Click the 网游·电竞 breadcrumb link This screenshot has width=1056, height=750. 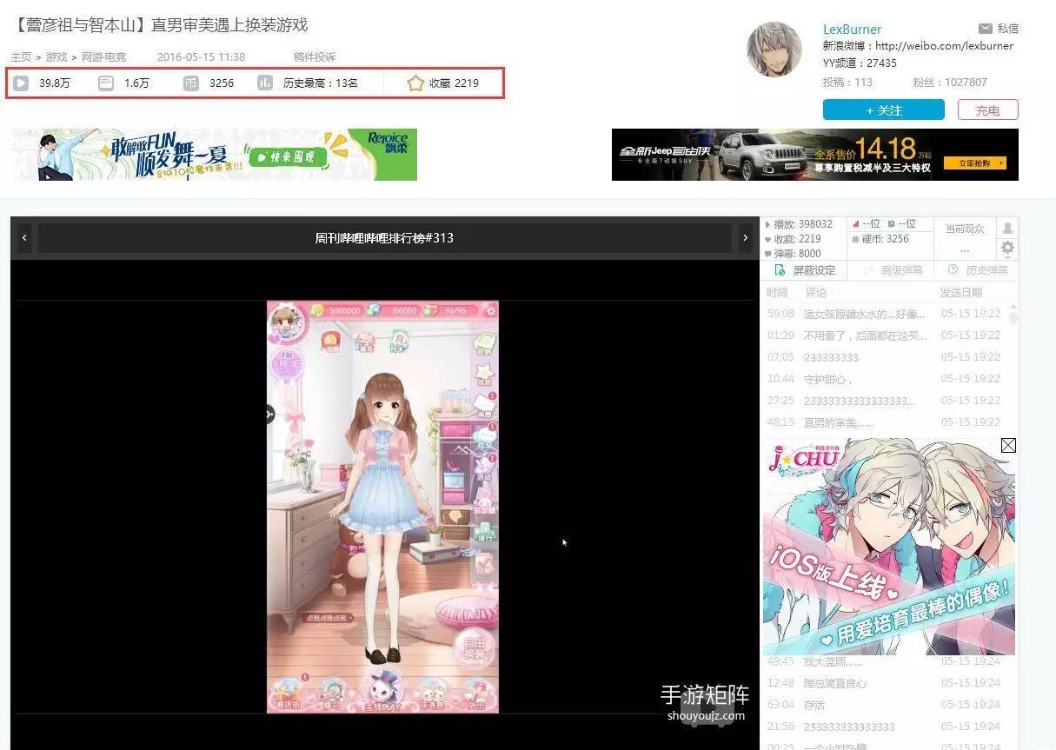click(x=103, y=57)
